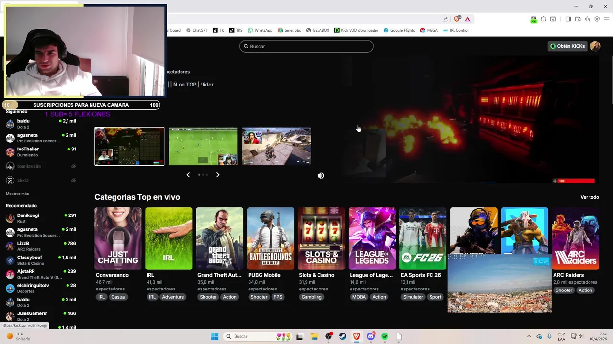Viewport: 613px width, 344px height.
Task: Select the soccer game stream thumbnail
Action: (203, 146)
